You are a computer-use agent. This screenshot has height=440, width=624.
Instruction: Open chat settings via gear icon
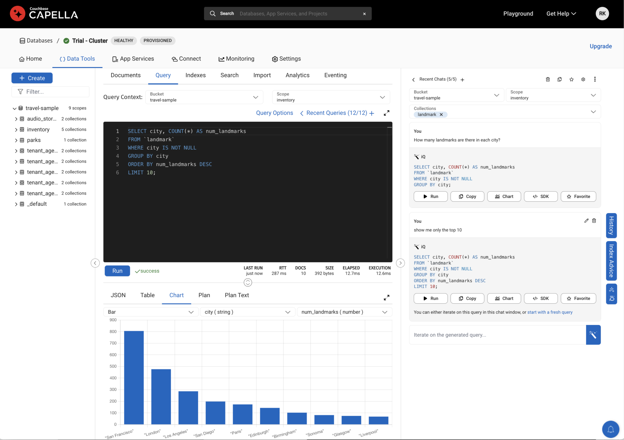pyautogui.click(x=583, y=79)
